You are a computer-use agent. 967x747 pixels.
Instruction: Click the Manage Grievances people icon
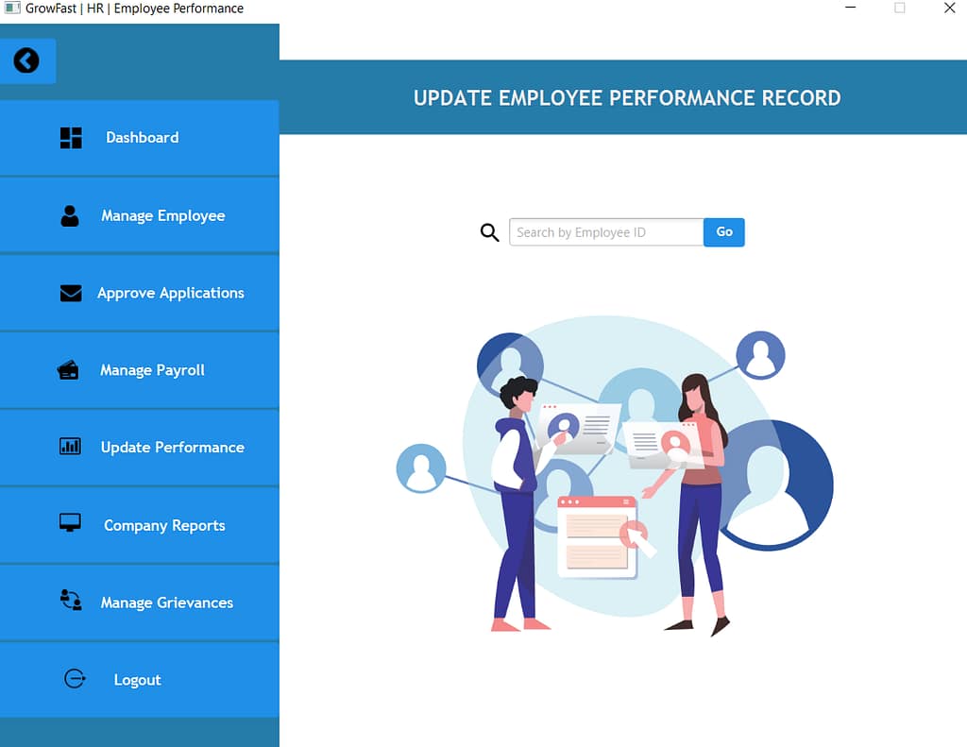pos(71,600)
